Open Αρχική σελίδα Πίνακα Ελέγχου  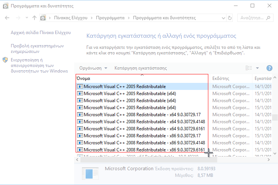tap(41, 33)
